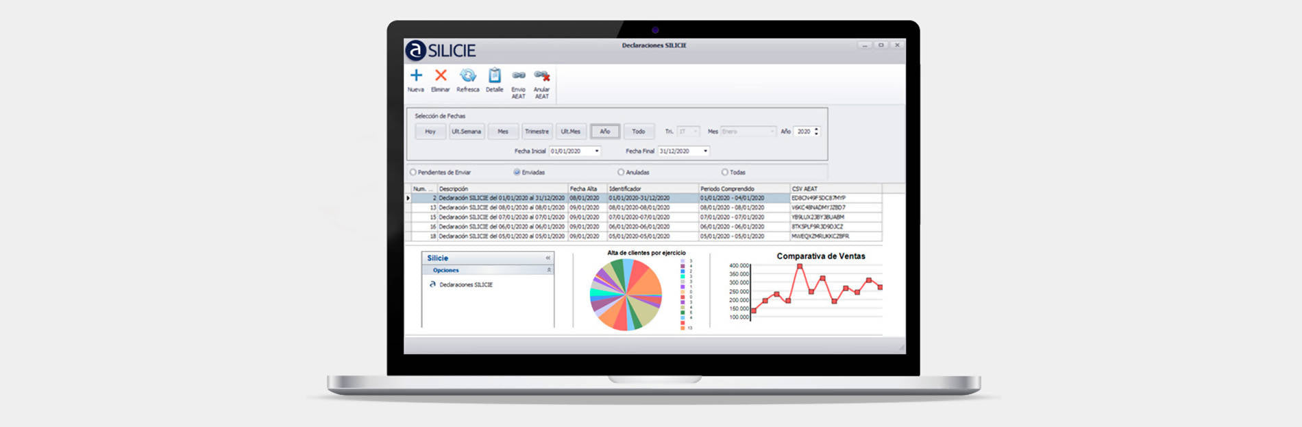The height and width of the screenshot is (427, 1302).
Task: Click the Descripción column header
Action: pos(502,188)
